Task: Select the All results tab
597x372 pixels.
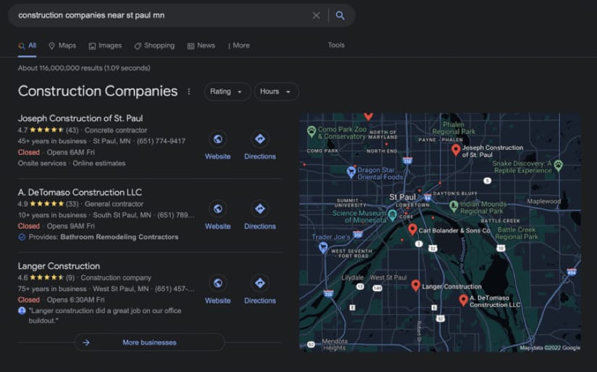Action: coord(27,46)
